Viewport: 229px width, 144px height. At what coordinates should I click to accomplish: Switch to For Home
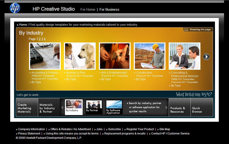tap(88, 9)
